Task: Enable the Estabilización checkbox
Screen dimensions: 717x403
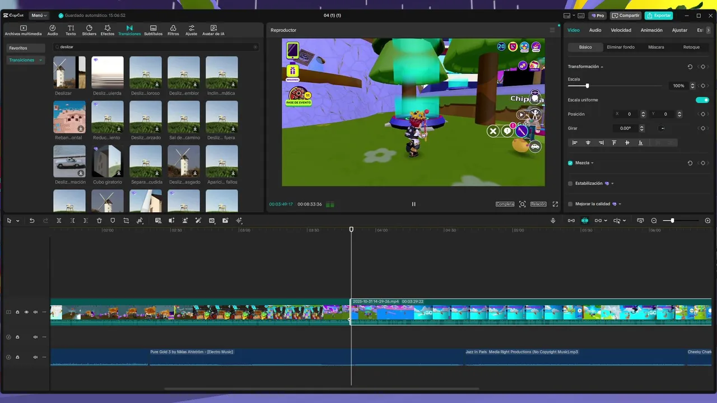Action: click(570, 184)
